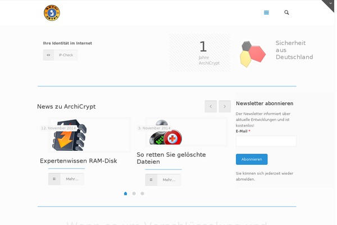Open the RAM-Disk chip thumbnail

[90, 135]
